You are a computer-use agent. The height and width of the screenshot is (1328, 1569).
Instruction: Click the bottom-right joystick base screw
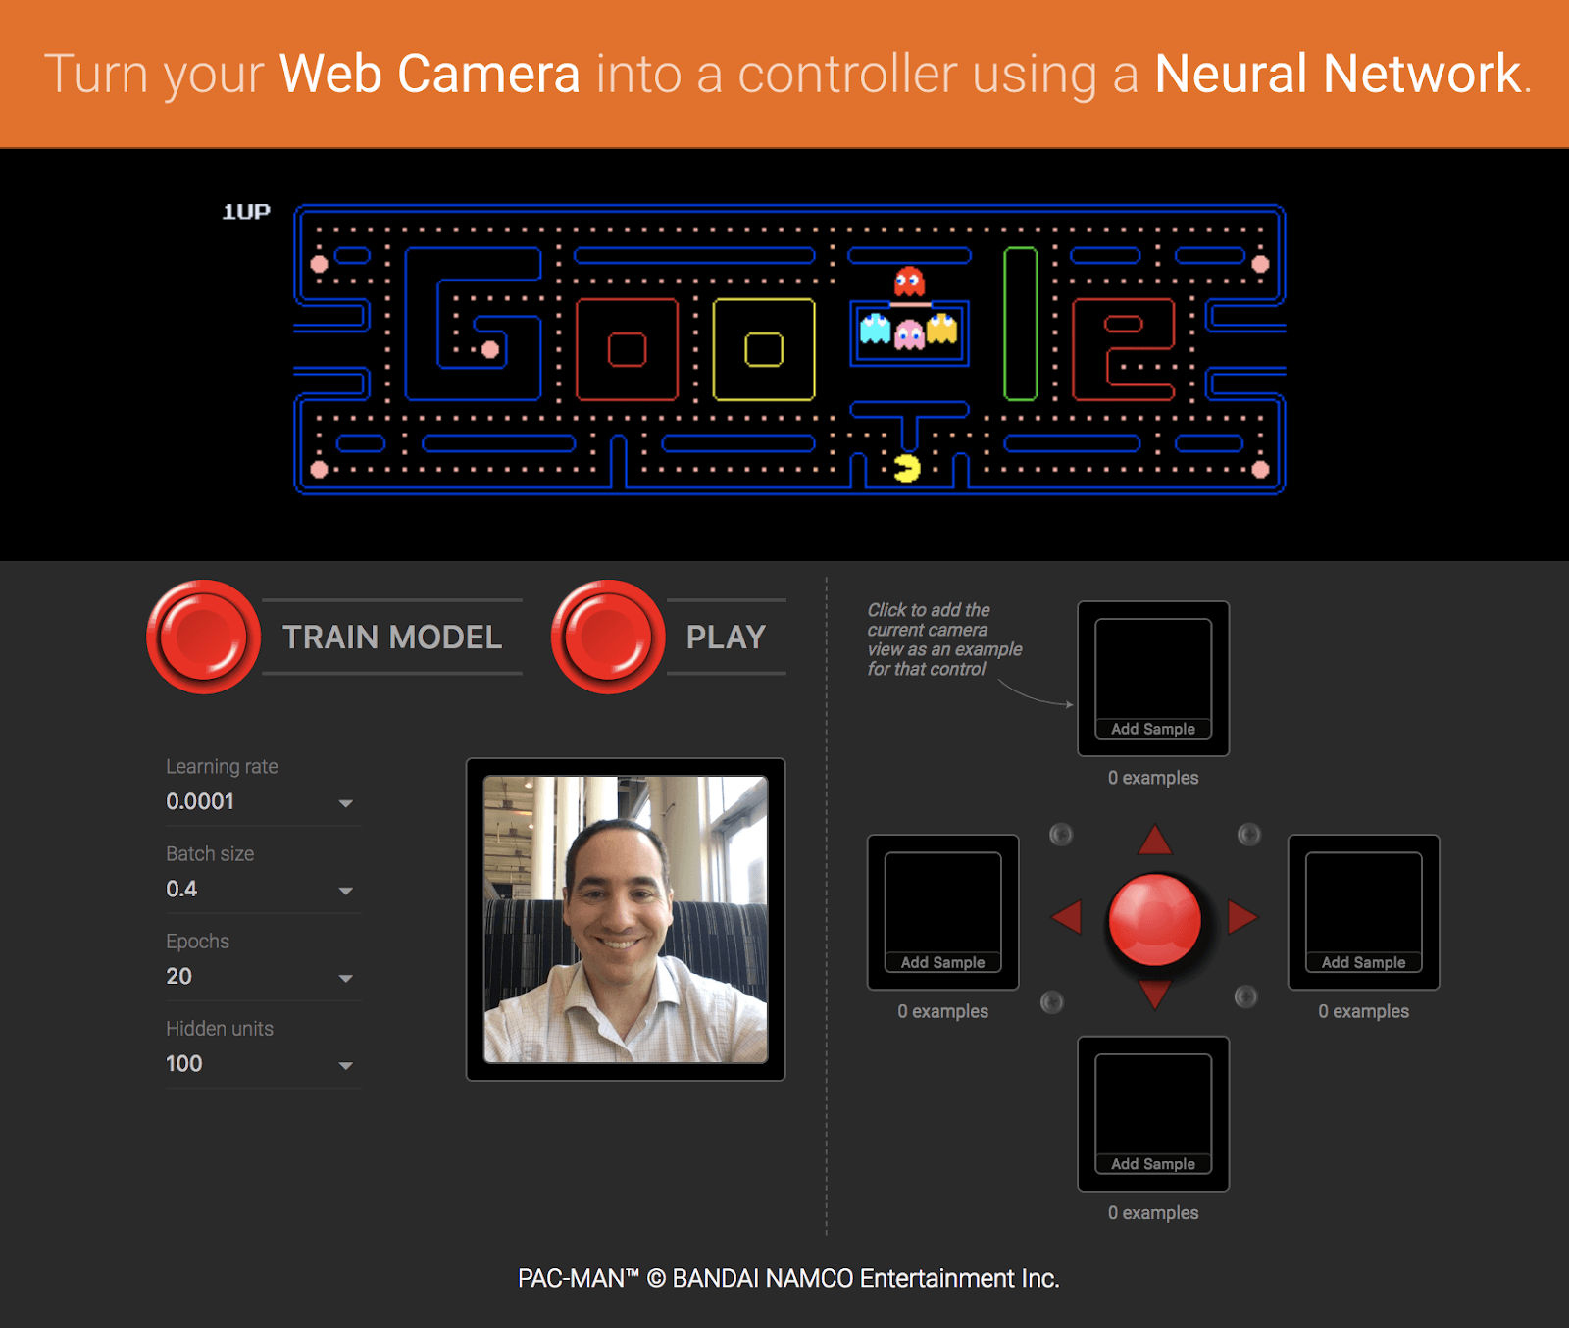[1245, 996]
